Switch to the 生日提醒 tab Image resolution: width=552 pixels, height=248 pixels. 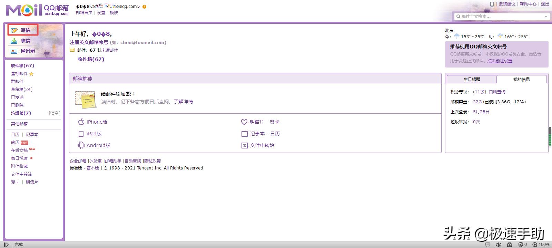[x=472, y=80]
